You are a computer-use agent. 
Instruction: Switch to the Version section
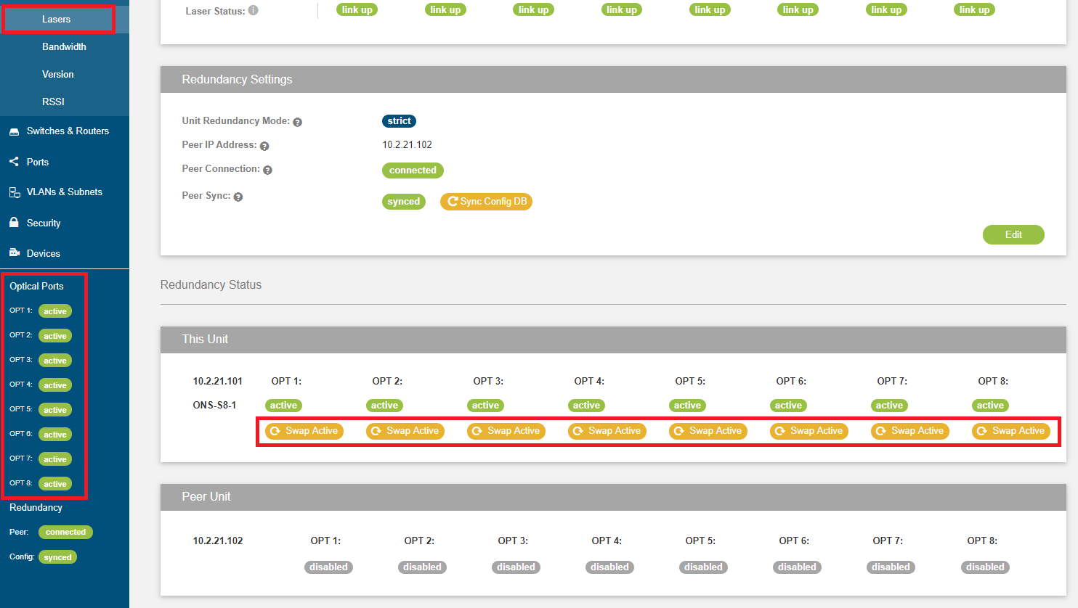pyautogui.click(x=57, y=74)
